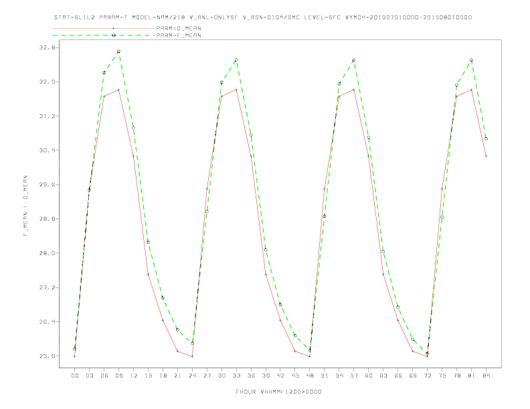Click the green F_MEAN circle marker at hour 15

[148, 242]
